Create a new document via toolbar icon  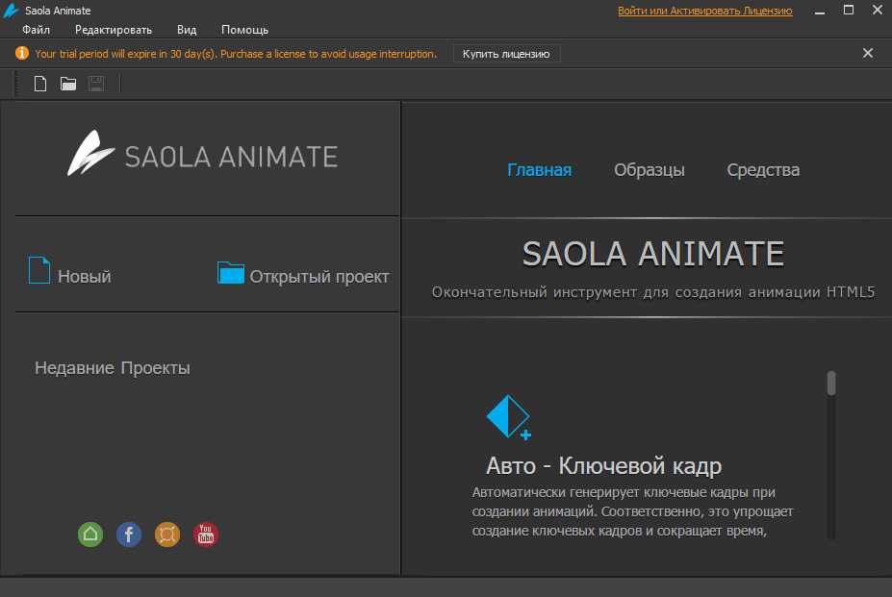coord(39,84)
